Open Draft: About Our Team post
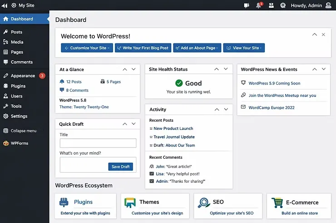 [x=174, y=145]
